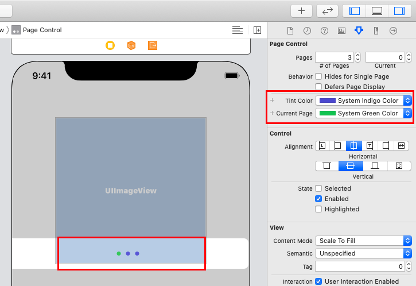The height and width of the screenshot is (286, 416).
Task: Set vertical alignment to center
Action: [351, 166]
